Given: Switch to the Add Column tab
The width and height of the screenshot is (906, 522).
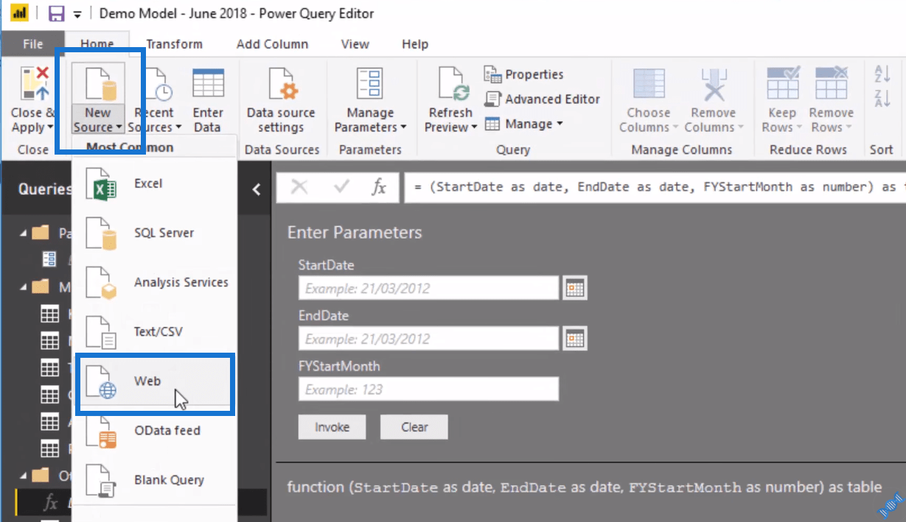Looking at the screenshot, I should click(x=272, y=44).
